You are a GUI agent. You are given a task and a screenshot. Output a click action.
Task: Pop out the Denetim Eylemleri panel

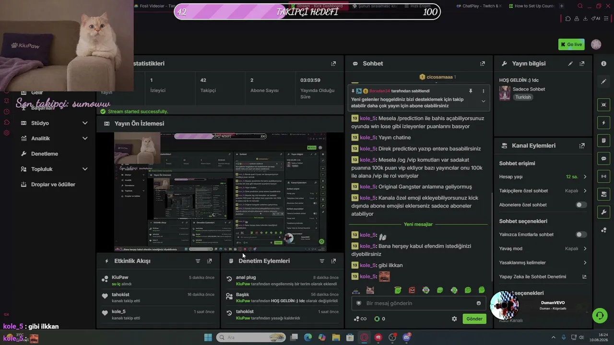[333, 261]
